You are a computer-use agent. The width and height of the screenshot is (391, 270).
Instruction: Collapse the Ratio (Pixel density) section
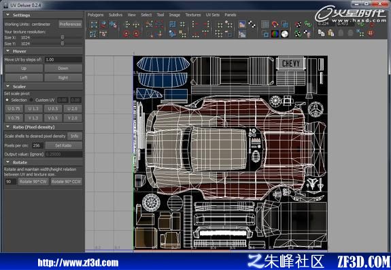tap(7, 127)
